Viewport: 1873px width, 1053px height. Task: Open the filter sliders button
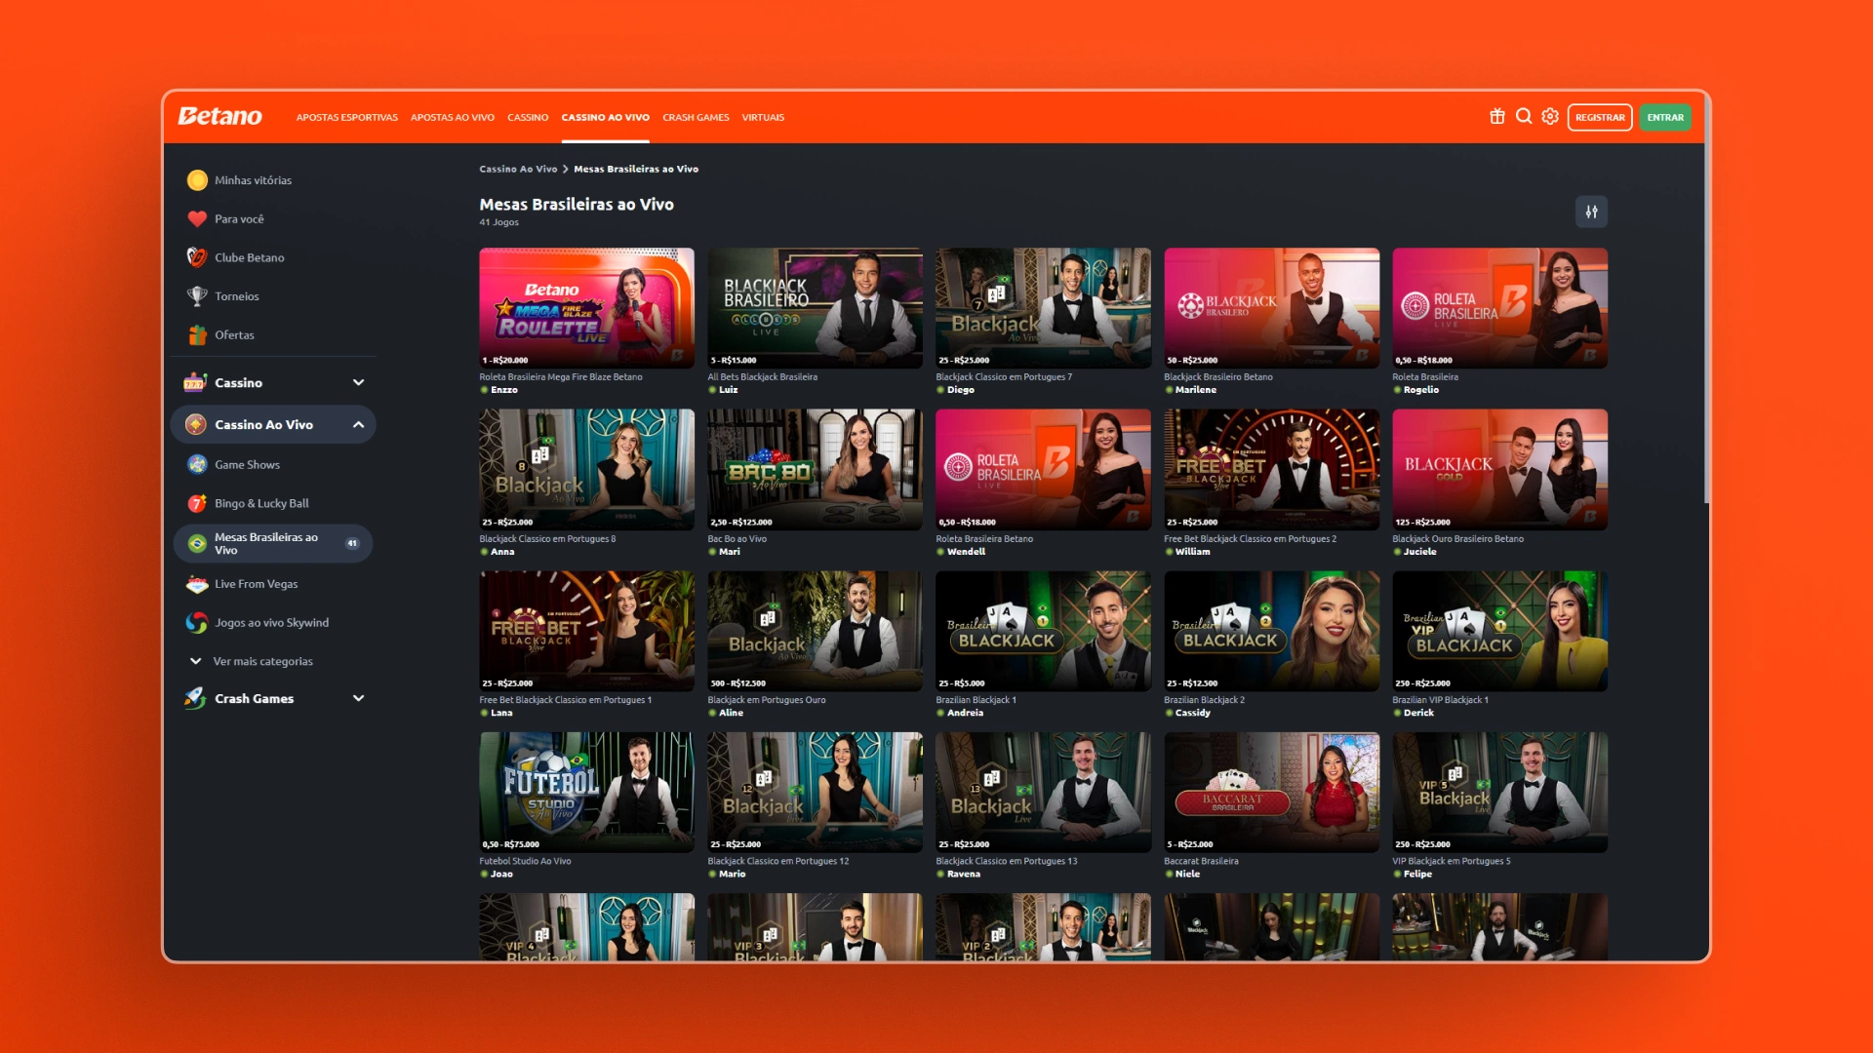click(x=1591, y=212)
